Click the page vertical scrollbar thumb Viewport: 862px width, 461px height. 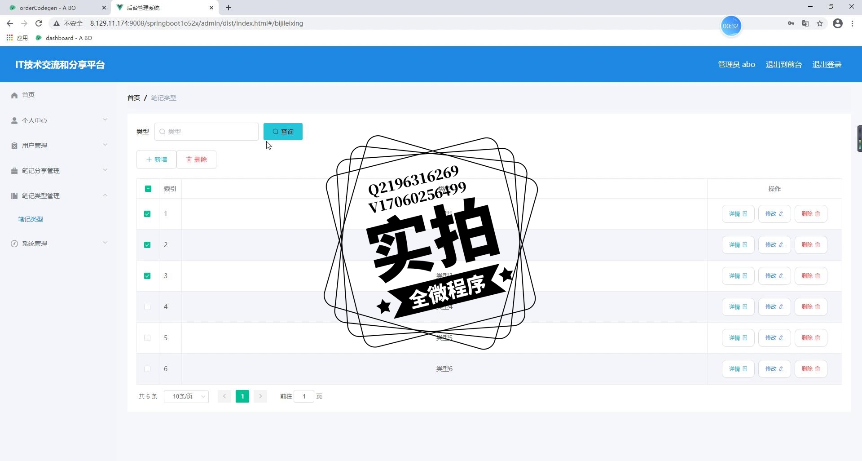tap(859, 139)
